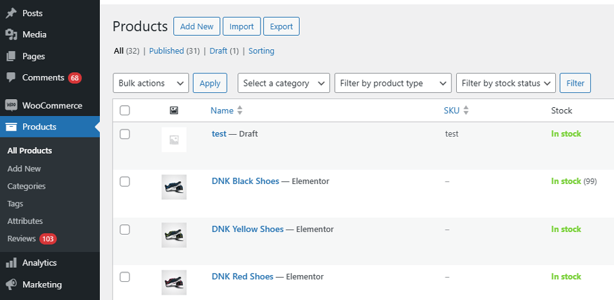Check the box for DNK Yellow Shoes
This screenshot has width=614, height=300.
pos(125,230)
